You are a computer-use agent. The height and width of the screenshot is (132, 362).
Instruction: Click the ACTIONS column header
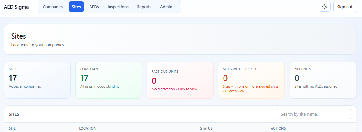278,128
